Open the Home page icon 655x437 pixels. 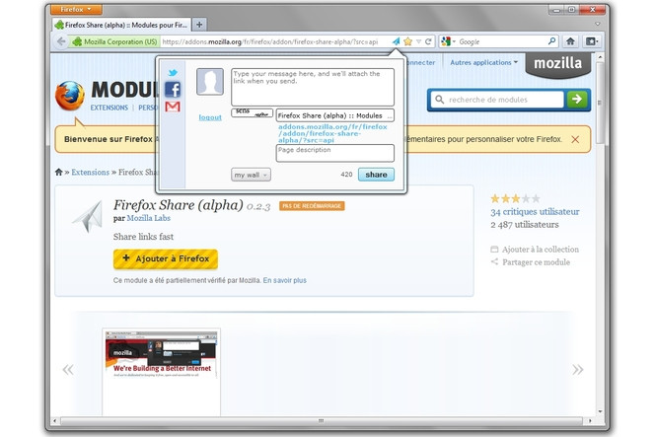point(570,41)
